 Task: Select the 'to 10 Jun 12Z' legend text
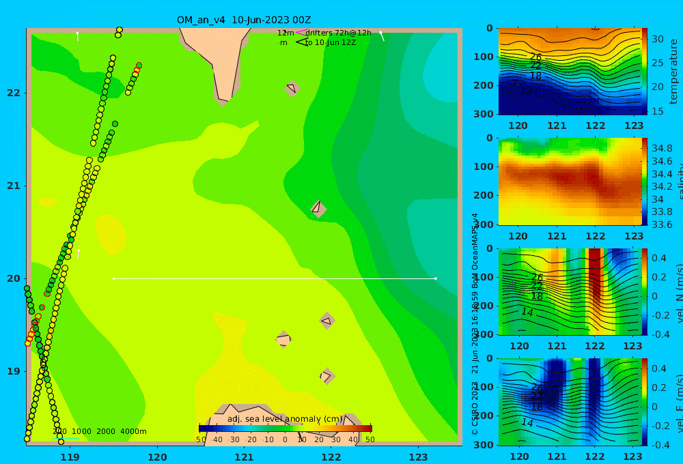(330, 43)
